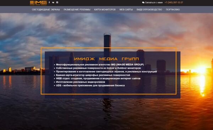Screen dimensions: 213x130
Task: Click the phone number +7 (343) 207-12-27
Action: click(x=174, y=2)
